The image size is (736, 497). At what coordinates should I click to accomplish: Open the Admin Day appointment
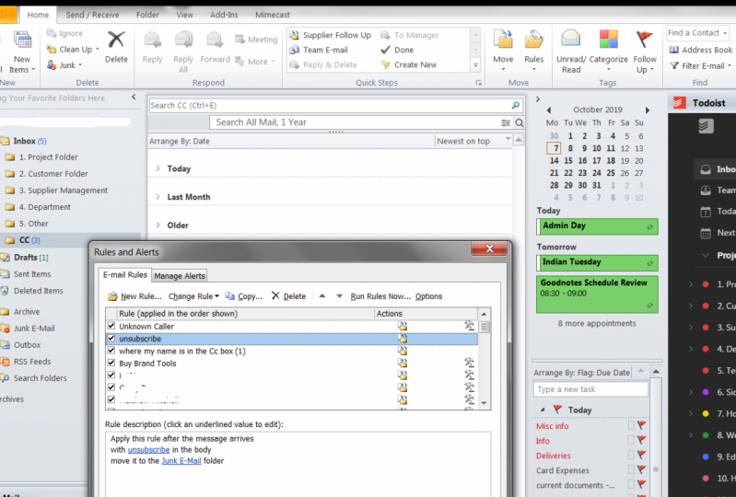[x=597, y=226]
